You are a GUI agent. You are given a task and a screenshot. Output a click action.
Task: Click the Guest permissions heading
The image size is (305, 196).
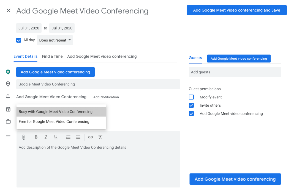205,89
